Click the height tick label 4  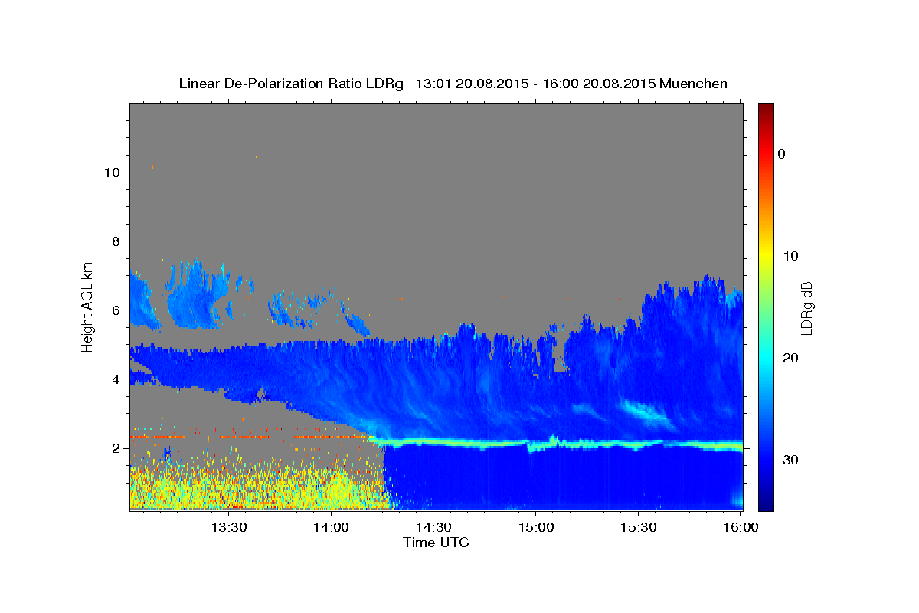pyautogui.click(x=115, y=379)
